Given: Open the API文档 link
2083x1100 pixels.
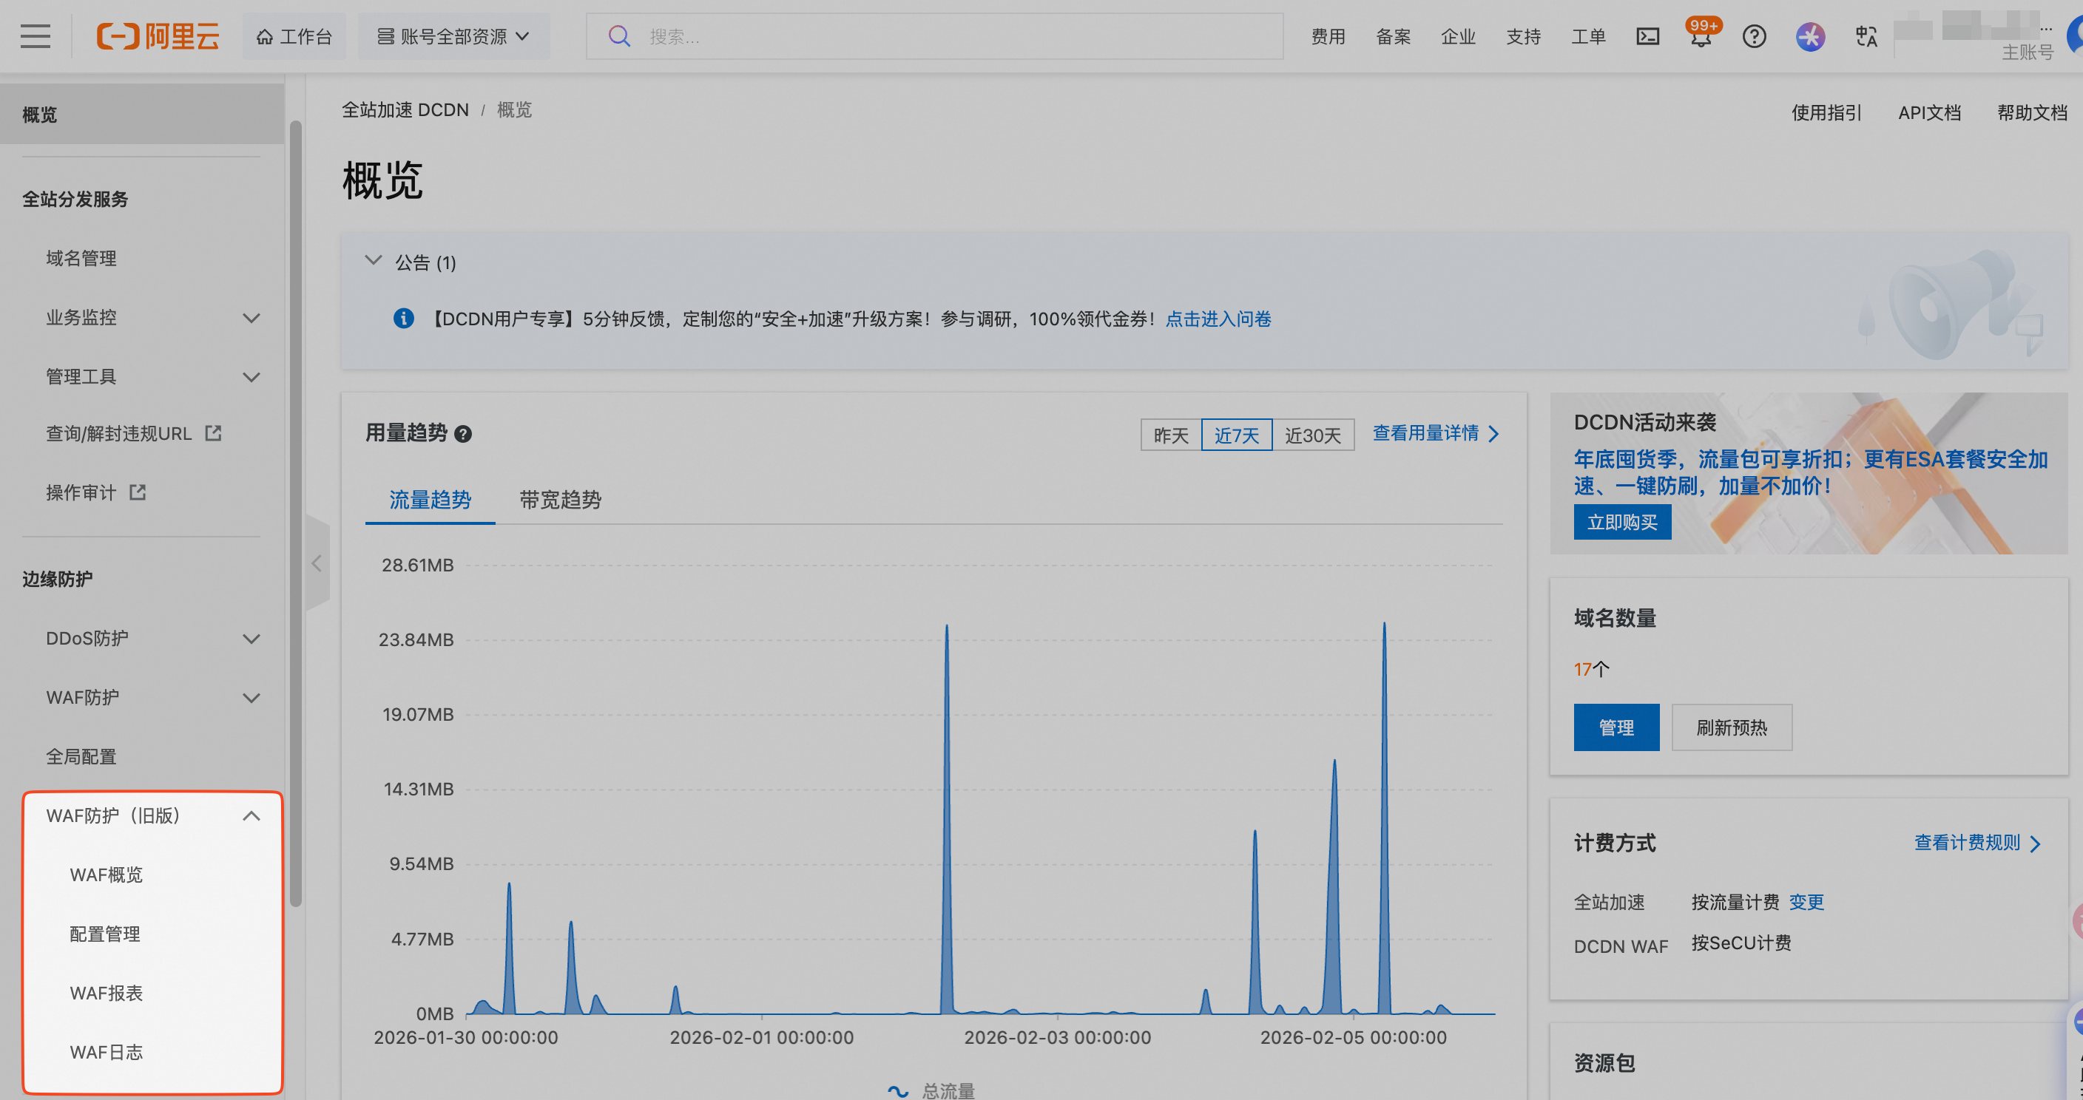Looking at the screenshot, I should pos(1929,112).
